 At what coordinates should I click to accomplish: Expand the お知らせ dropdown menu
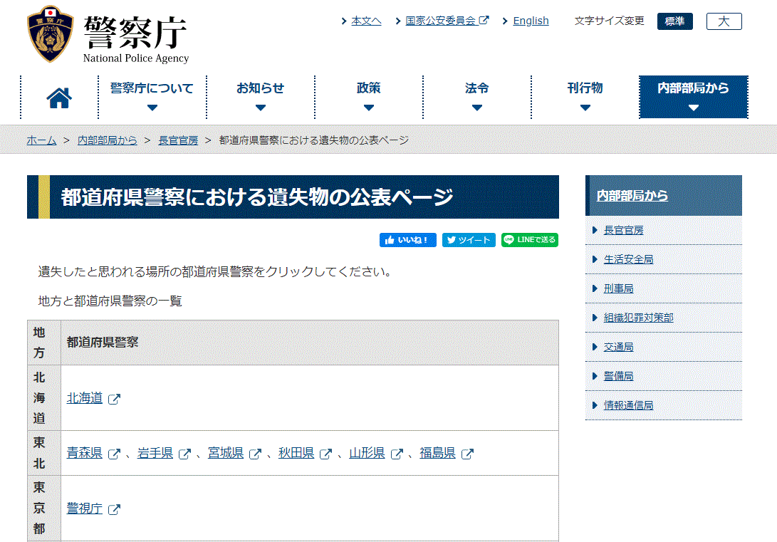pos(260,97)
